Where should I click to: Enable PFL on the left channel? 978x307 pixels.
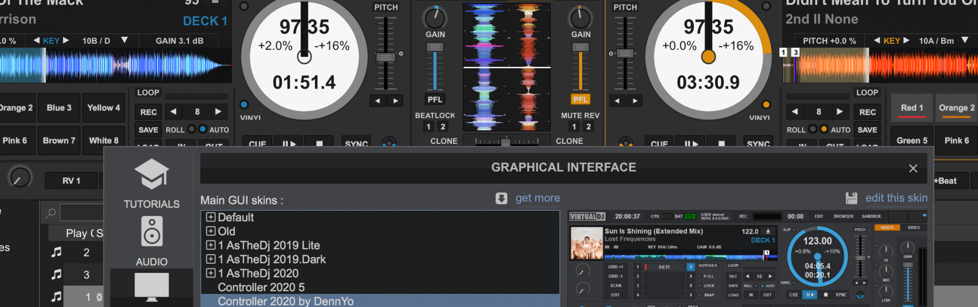pos(434,99)
